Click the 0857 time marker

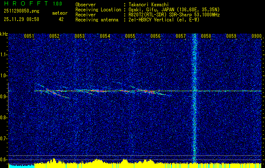(181, 36)
